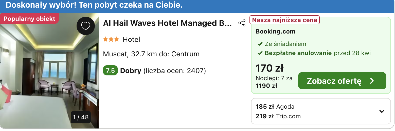Image resolution: width=395 pixels, height=131 pixels.
Task: Select the 185 zł Agoda offer
Action: [x=275, y=106]
